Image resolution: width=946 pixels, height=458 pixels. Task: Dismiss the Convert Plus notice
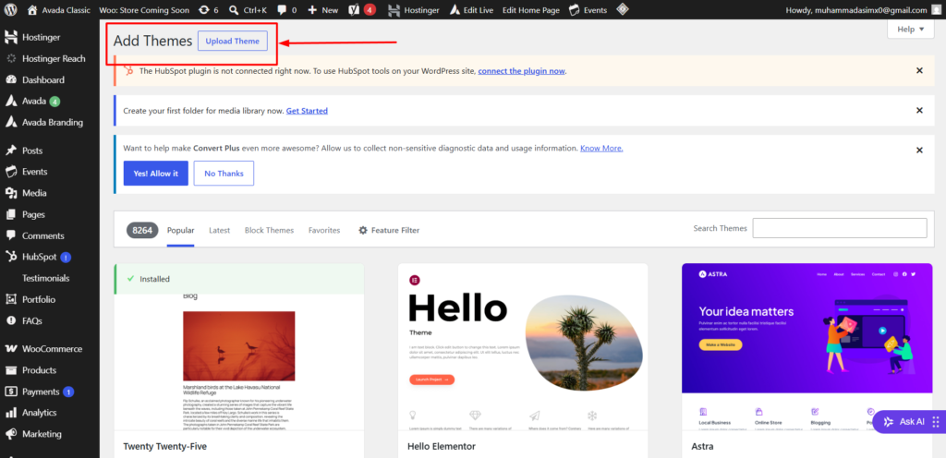[x=919, y=151]
